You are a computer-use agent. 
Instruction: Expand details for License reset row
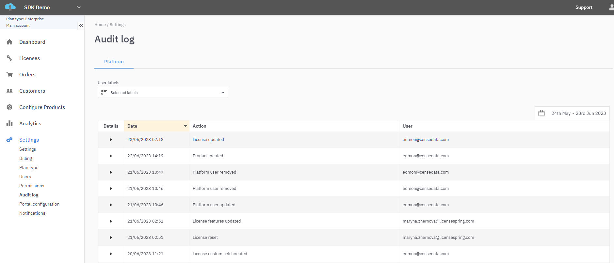pos(111,238)
